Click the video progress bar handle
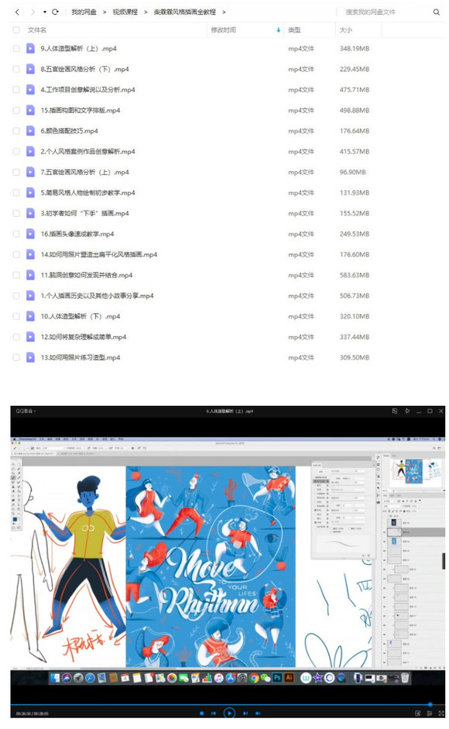This screenshot has height=729, width=449. click(x=430, y=704)
